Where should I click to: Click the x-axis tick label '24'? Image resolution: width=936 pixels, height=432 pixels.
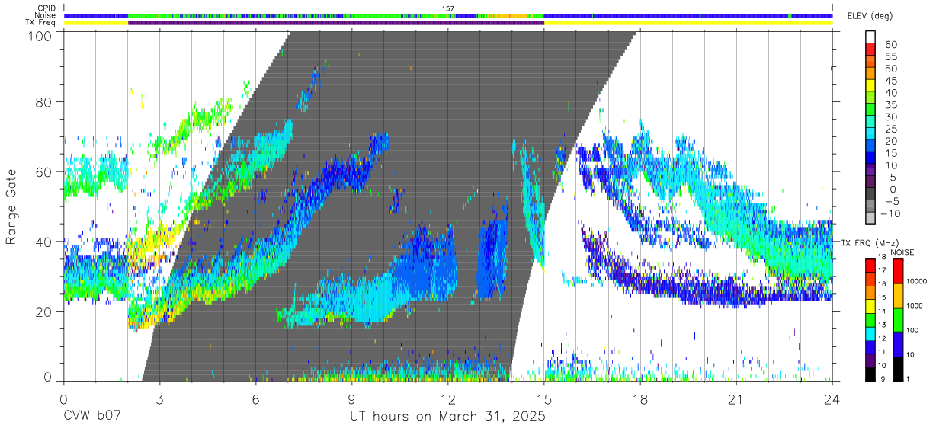pyautogui.click(x=832, y=399)
